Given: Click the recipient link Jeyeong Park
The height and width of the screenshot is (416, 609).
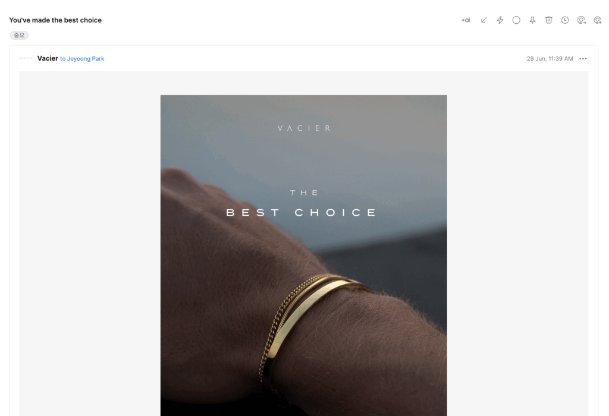Looking at the screenshot, I should point(86,59).
